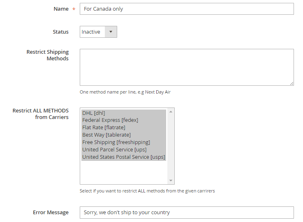Select DHL [dhl] carrier option
The image size is (303, 222).
click(x=124, y=113)
